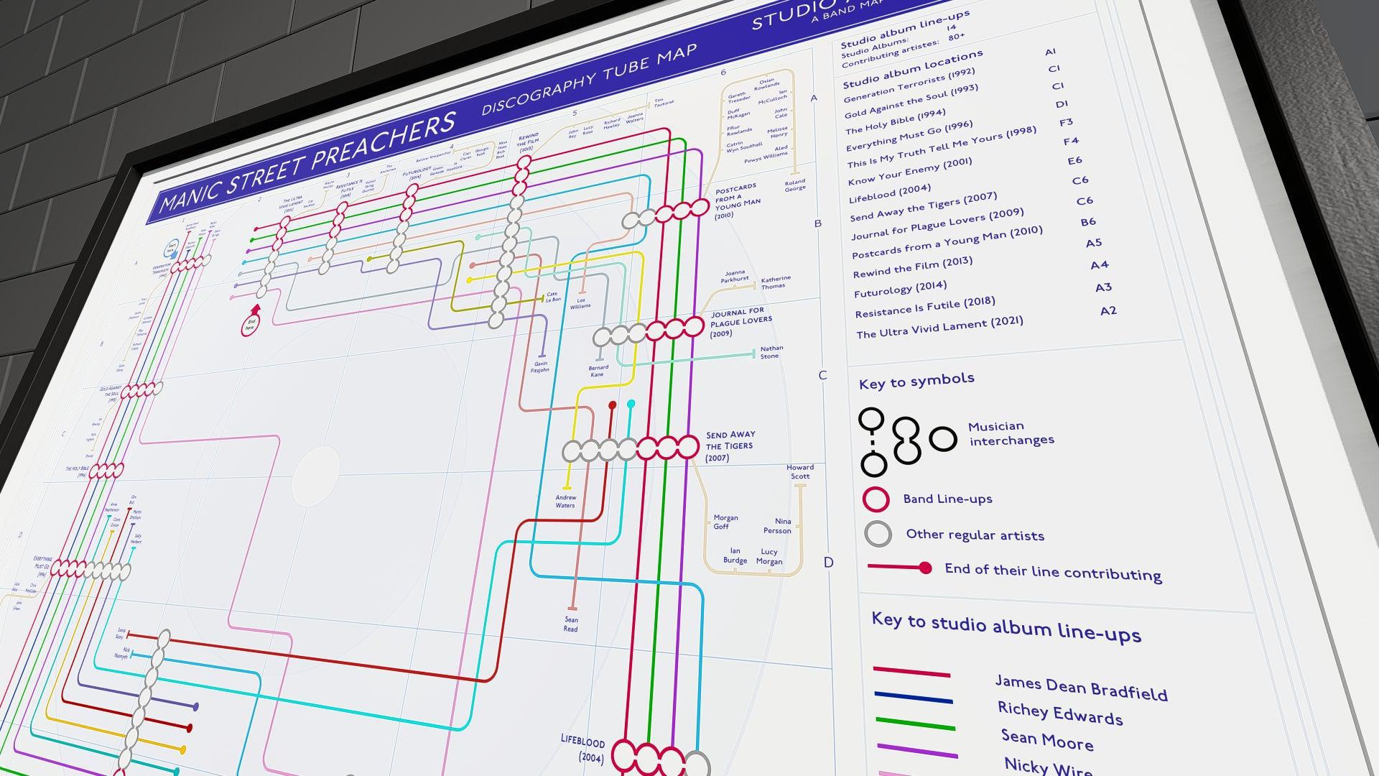Click the End of their line contributing symbol

click(x=900, y=568)
